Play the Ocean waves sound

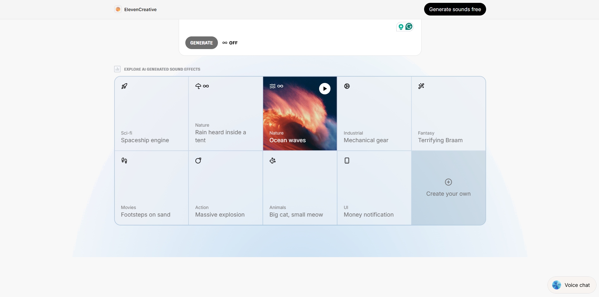point(325,89)
